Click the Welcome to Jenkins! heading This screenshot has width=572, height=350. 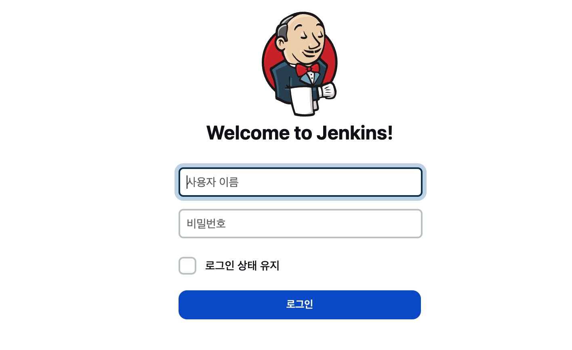pyautogui.click(x=300, y=133)
